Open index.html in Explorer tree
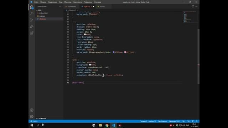The height and width of the screenshot is (128, 228). [43, 13]
